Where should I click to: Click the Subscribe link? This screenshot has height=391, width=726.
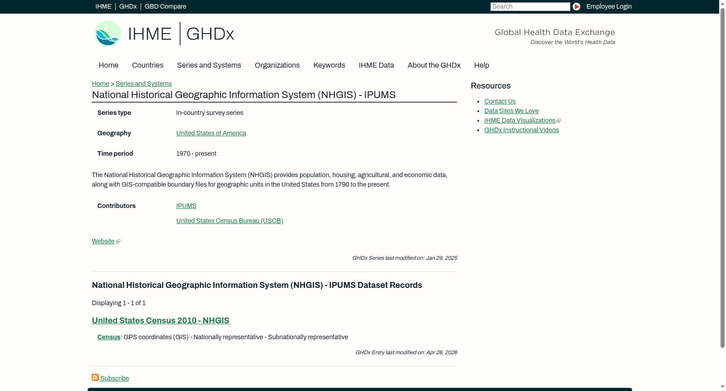click(x=114, y=378)
